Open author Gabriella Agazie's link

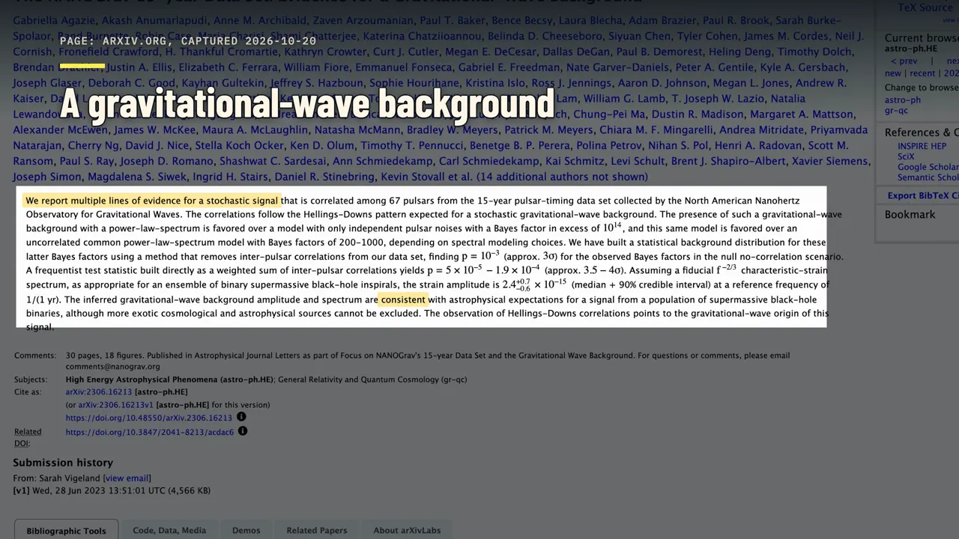[52, 20]
